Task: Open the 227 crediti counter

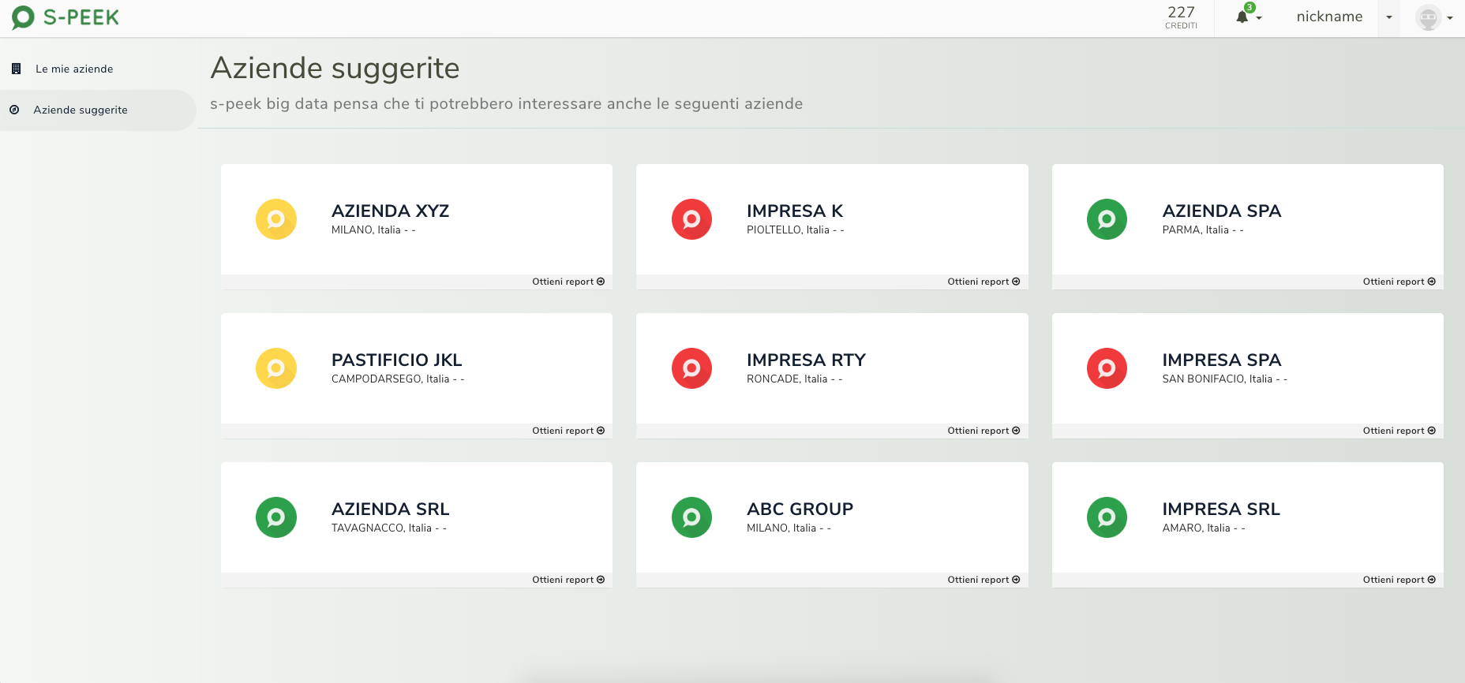Action: [x=1181, y=17]
